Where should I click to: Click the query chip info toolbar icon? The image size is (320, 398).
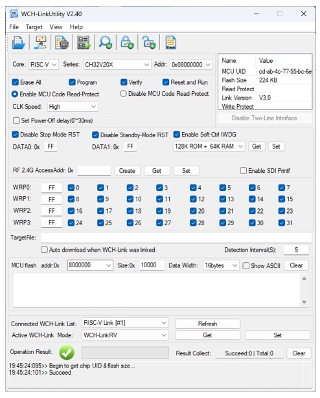pyautogui.click(x=40, y=43)
